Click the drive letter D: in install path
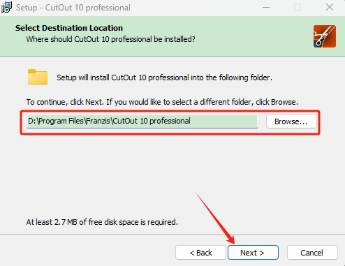Screen dimensions: 345x266 tap(32, 121)
